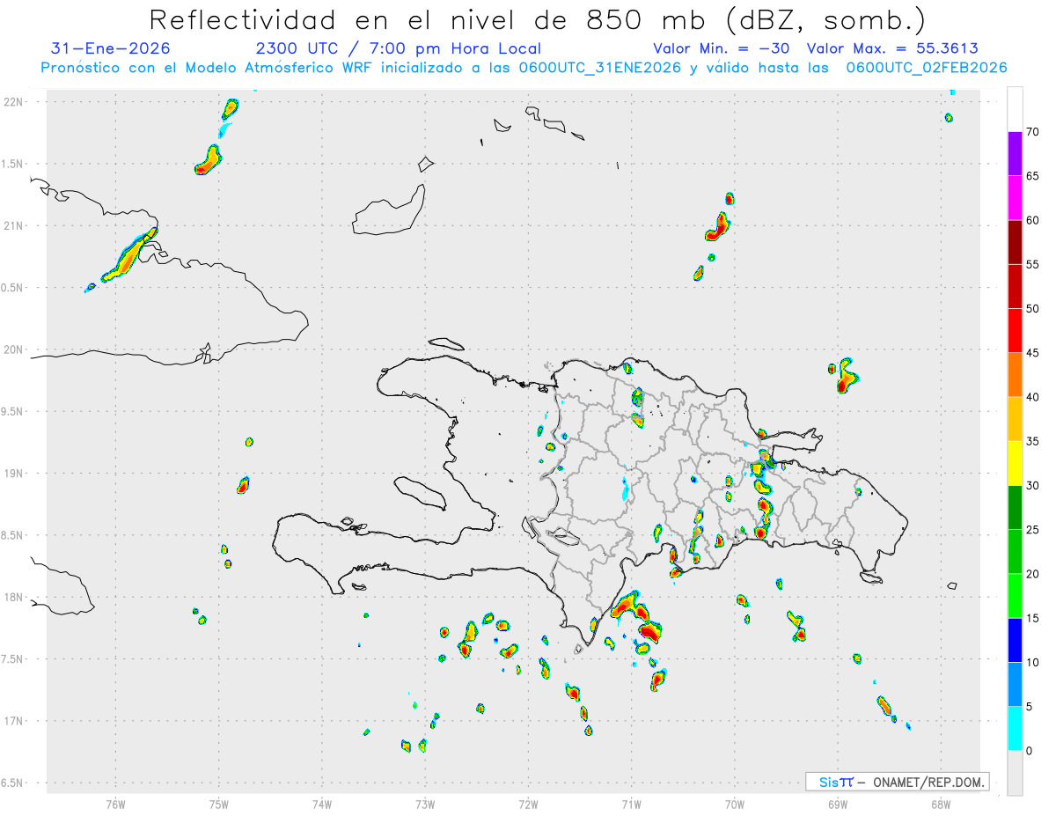The height and width of the screenshot is (816, 1056).
Task: Click the '76W' longitude label
Action: 115,804
